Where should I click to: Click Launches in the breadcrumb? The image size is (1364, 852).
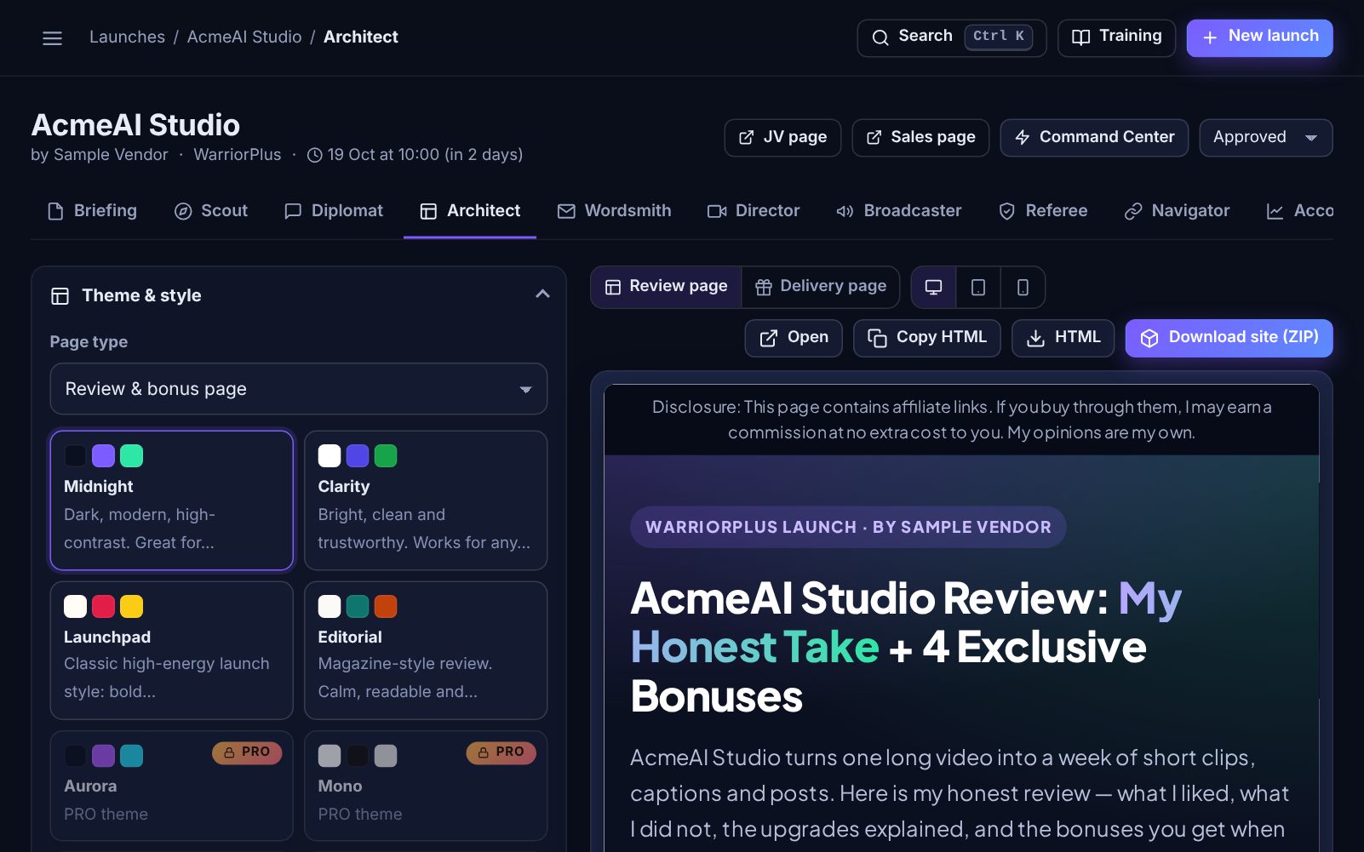(x=127, y=37)
